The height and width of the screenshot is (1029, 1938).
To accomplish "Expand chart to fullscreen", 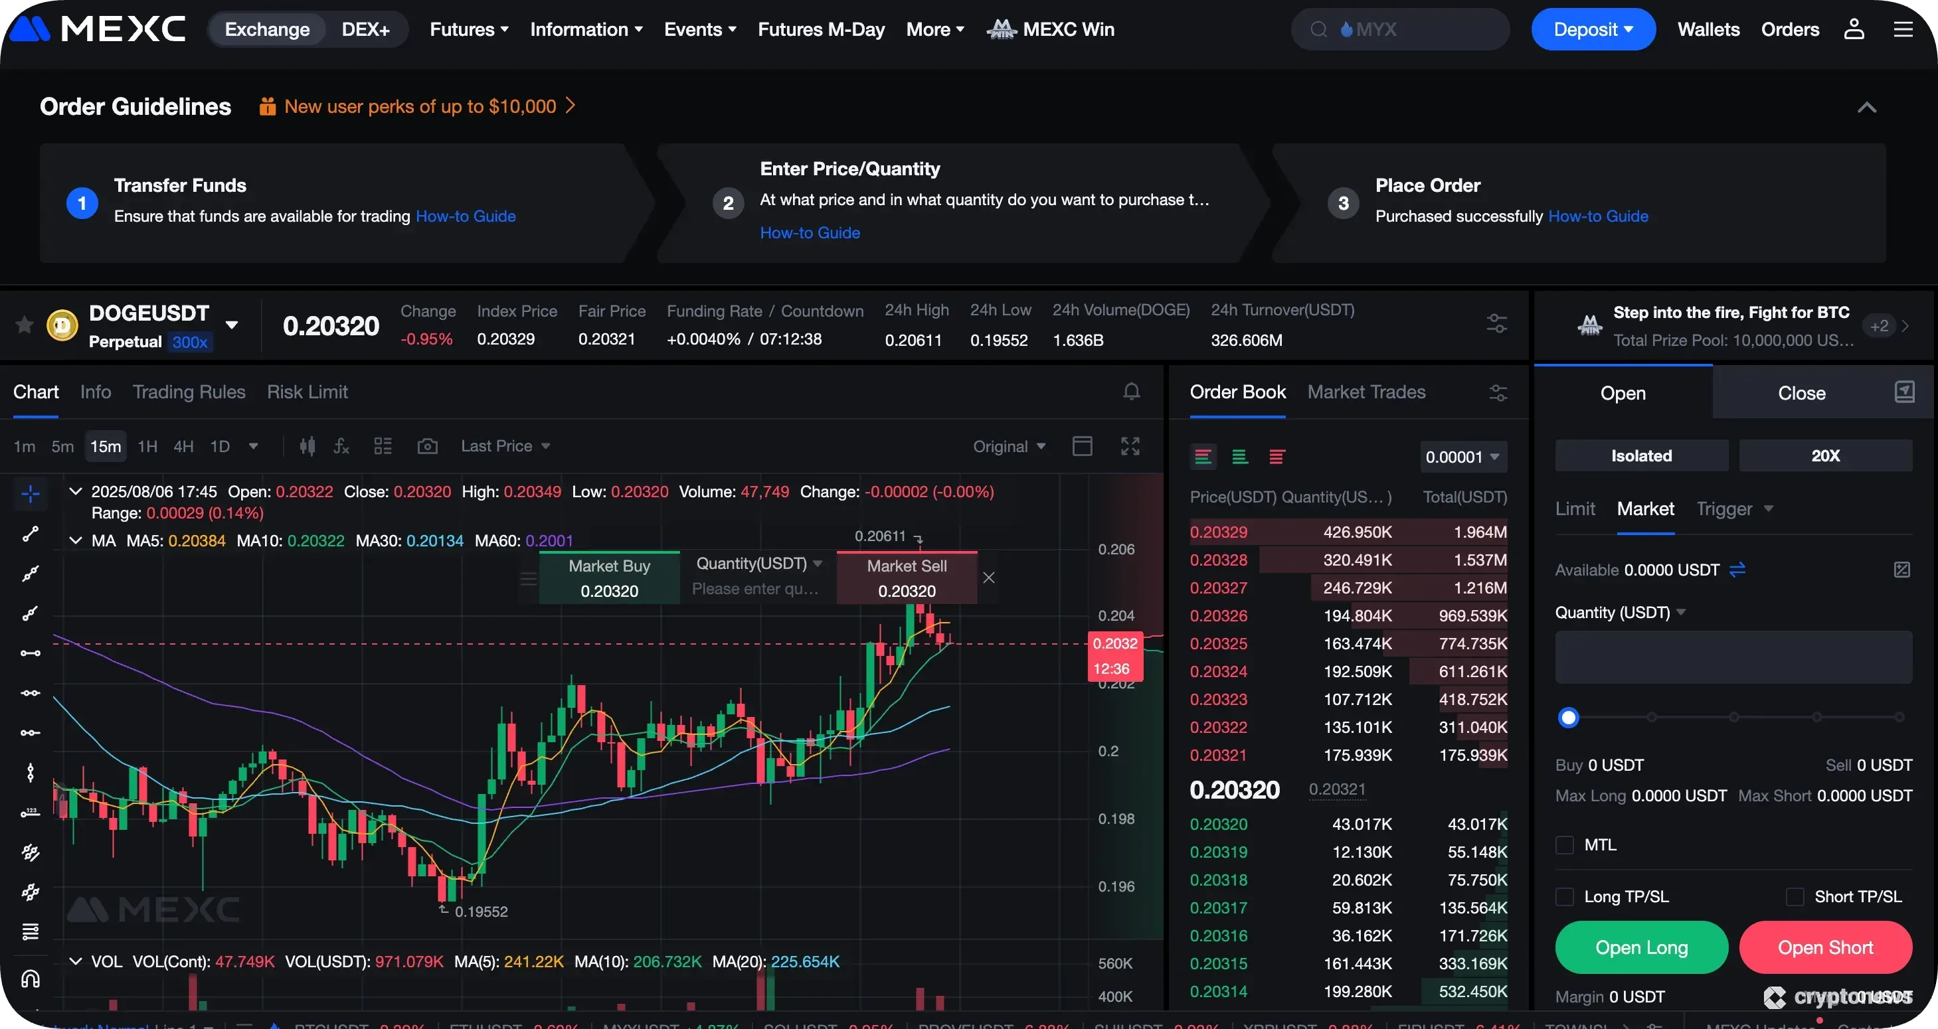I will coord(1130,446).
